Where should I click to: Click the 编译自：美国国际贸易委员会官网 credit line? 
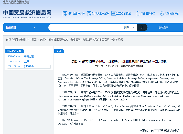(159, 130)
